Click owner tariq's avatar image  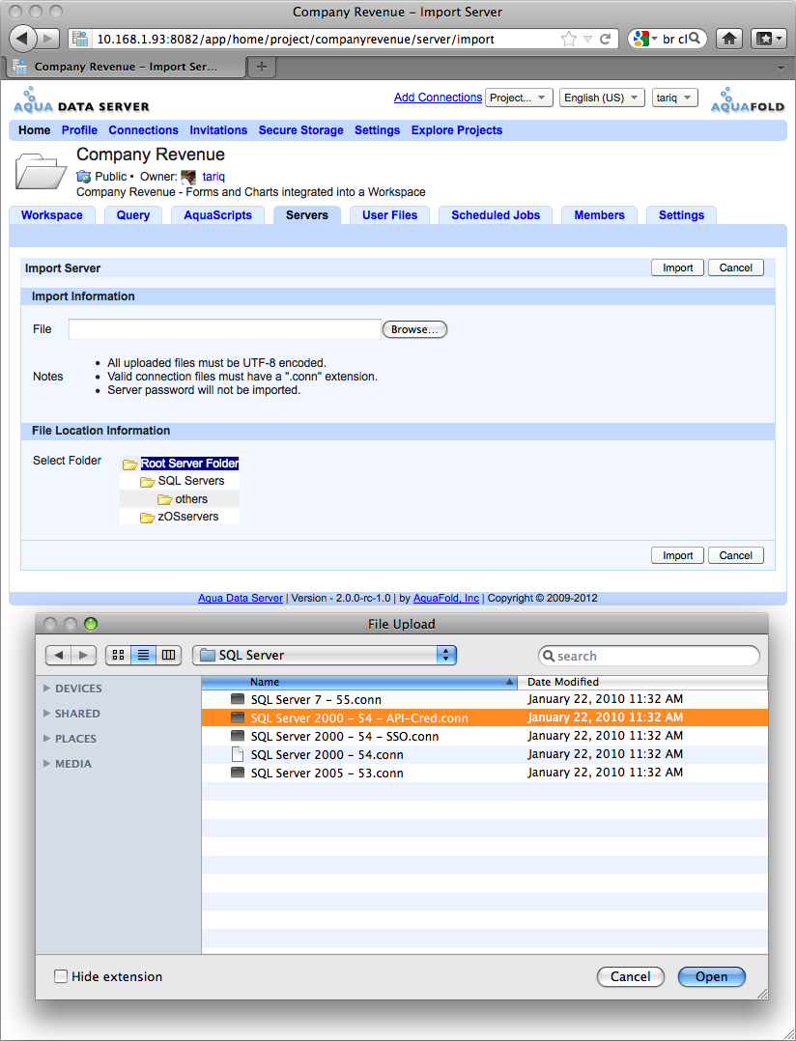(188, 177)
